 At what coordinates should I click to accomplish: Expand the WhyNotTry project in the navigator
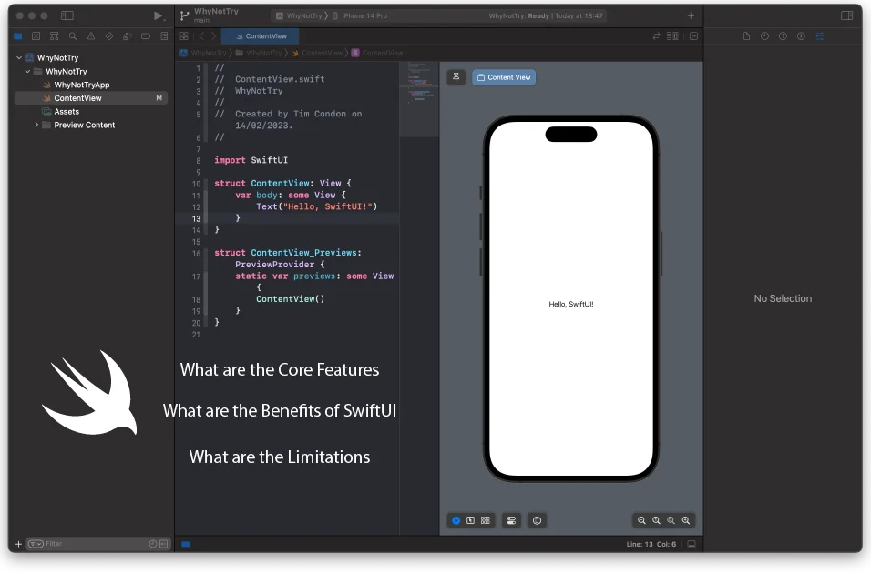[18, 56]
